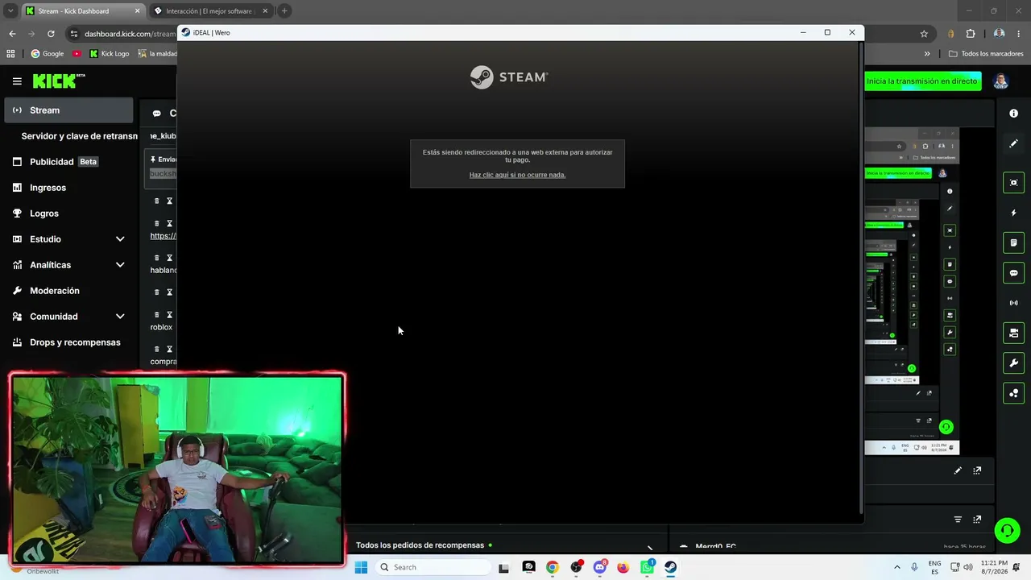Open Discord from the taskbar
This screenshot has width=1031, height=580.
[x=599, y=567]
